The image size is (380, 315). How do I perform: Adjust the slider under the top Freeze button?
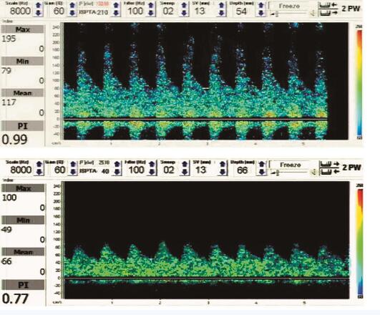pos(276,14)
